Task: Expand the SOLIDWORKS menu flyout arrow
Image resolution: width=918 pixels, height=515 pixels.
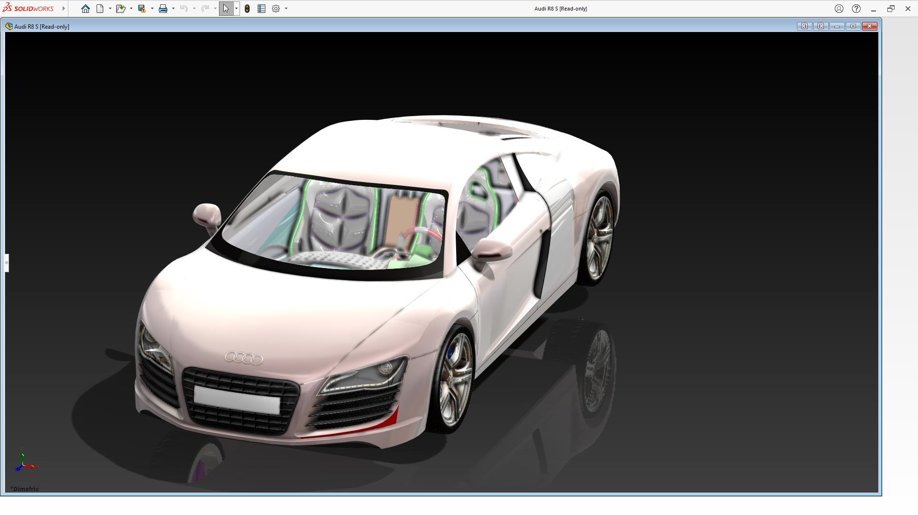Action: pyautogui.click(x=64, y=9)
